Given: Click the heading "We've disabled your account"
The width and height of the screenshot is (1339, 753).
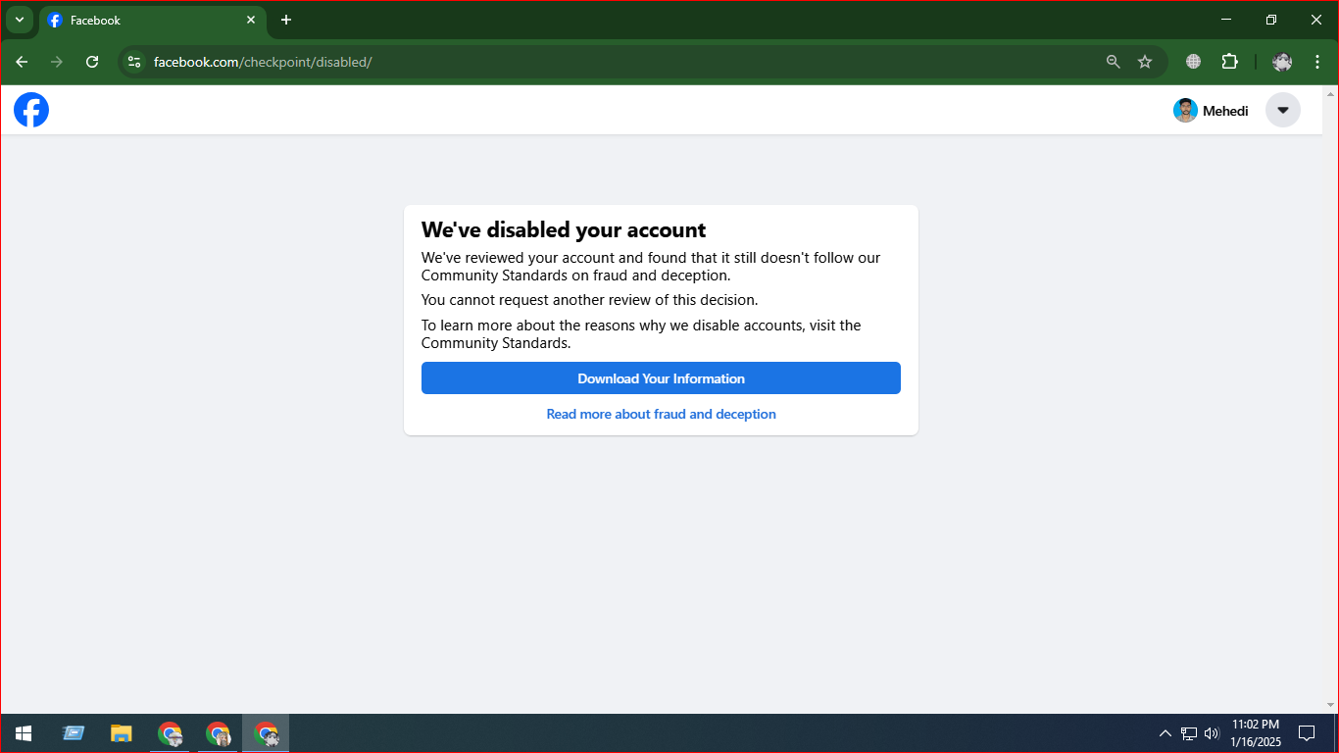Looking at the screenshot, I should pyautogui.click(x=564, y=229).
